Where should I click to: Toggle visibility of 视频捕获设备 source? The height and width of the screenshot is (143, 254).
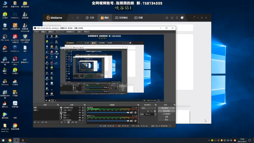80,107
